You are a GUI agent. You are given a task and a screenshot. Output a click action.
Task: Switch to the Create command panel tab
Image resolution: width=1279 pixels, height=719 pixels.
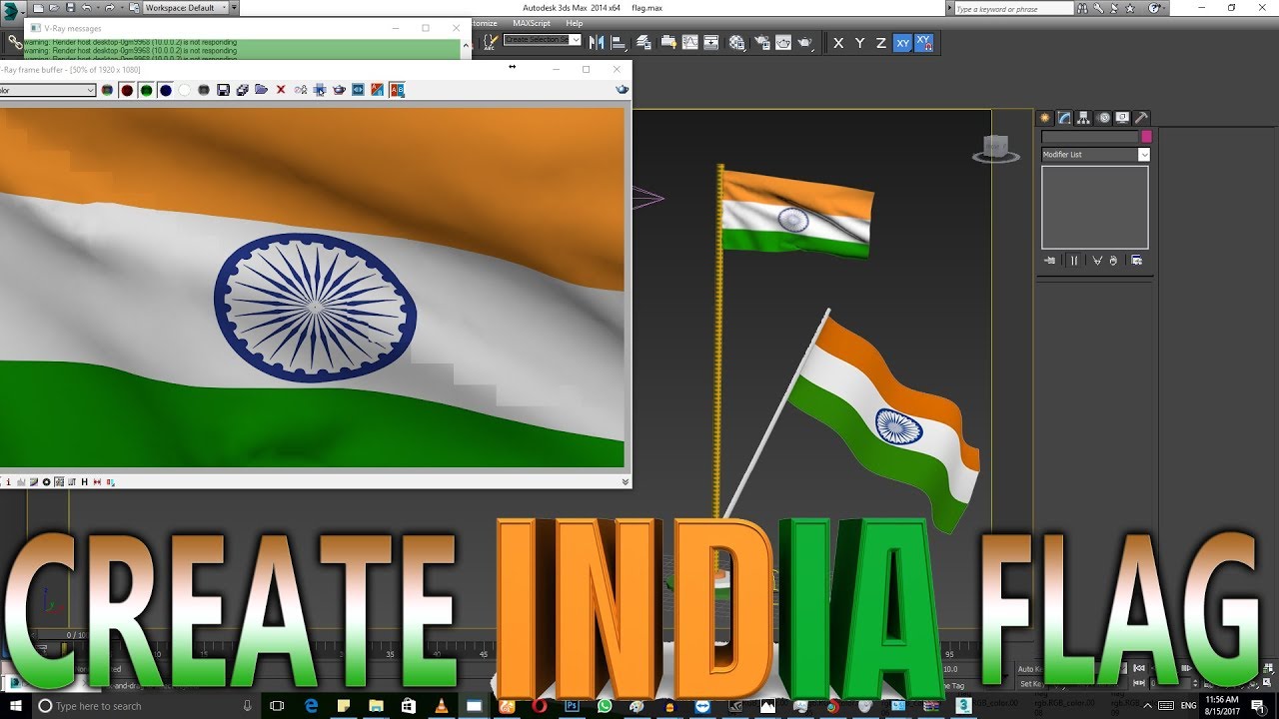click(1046, 118)
